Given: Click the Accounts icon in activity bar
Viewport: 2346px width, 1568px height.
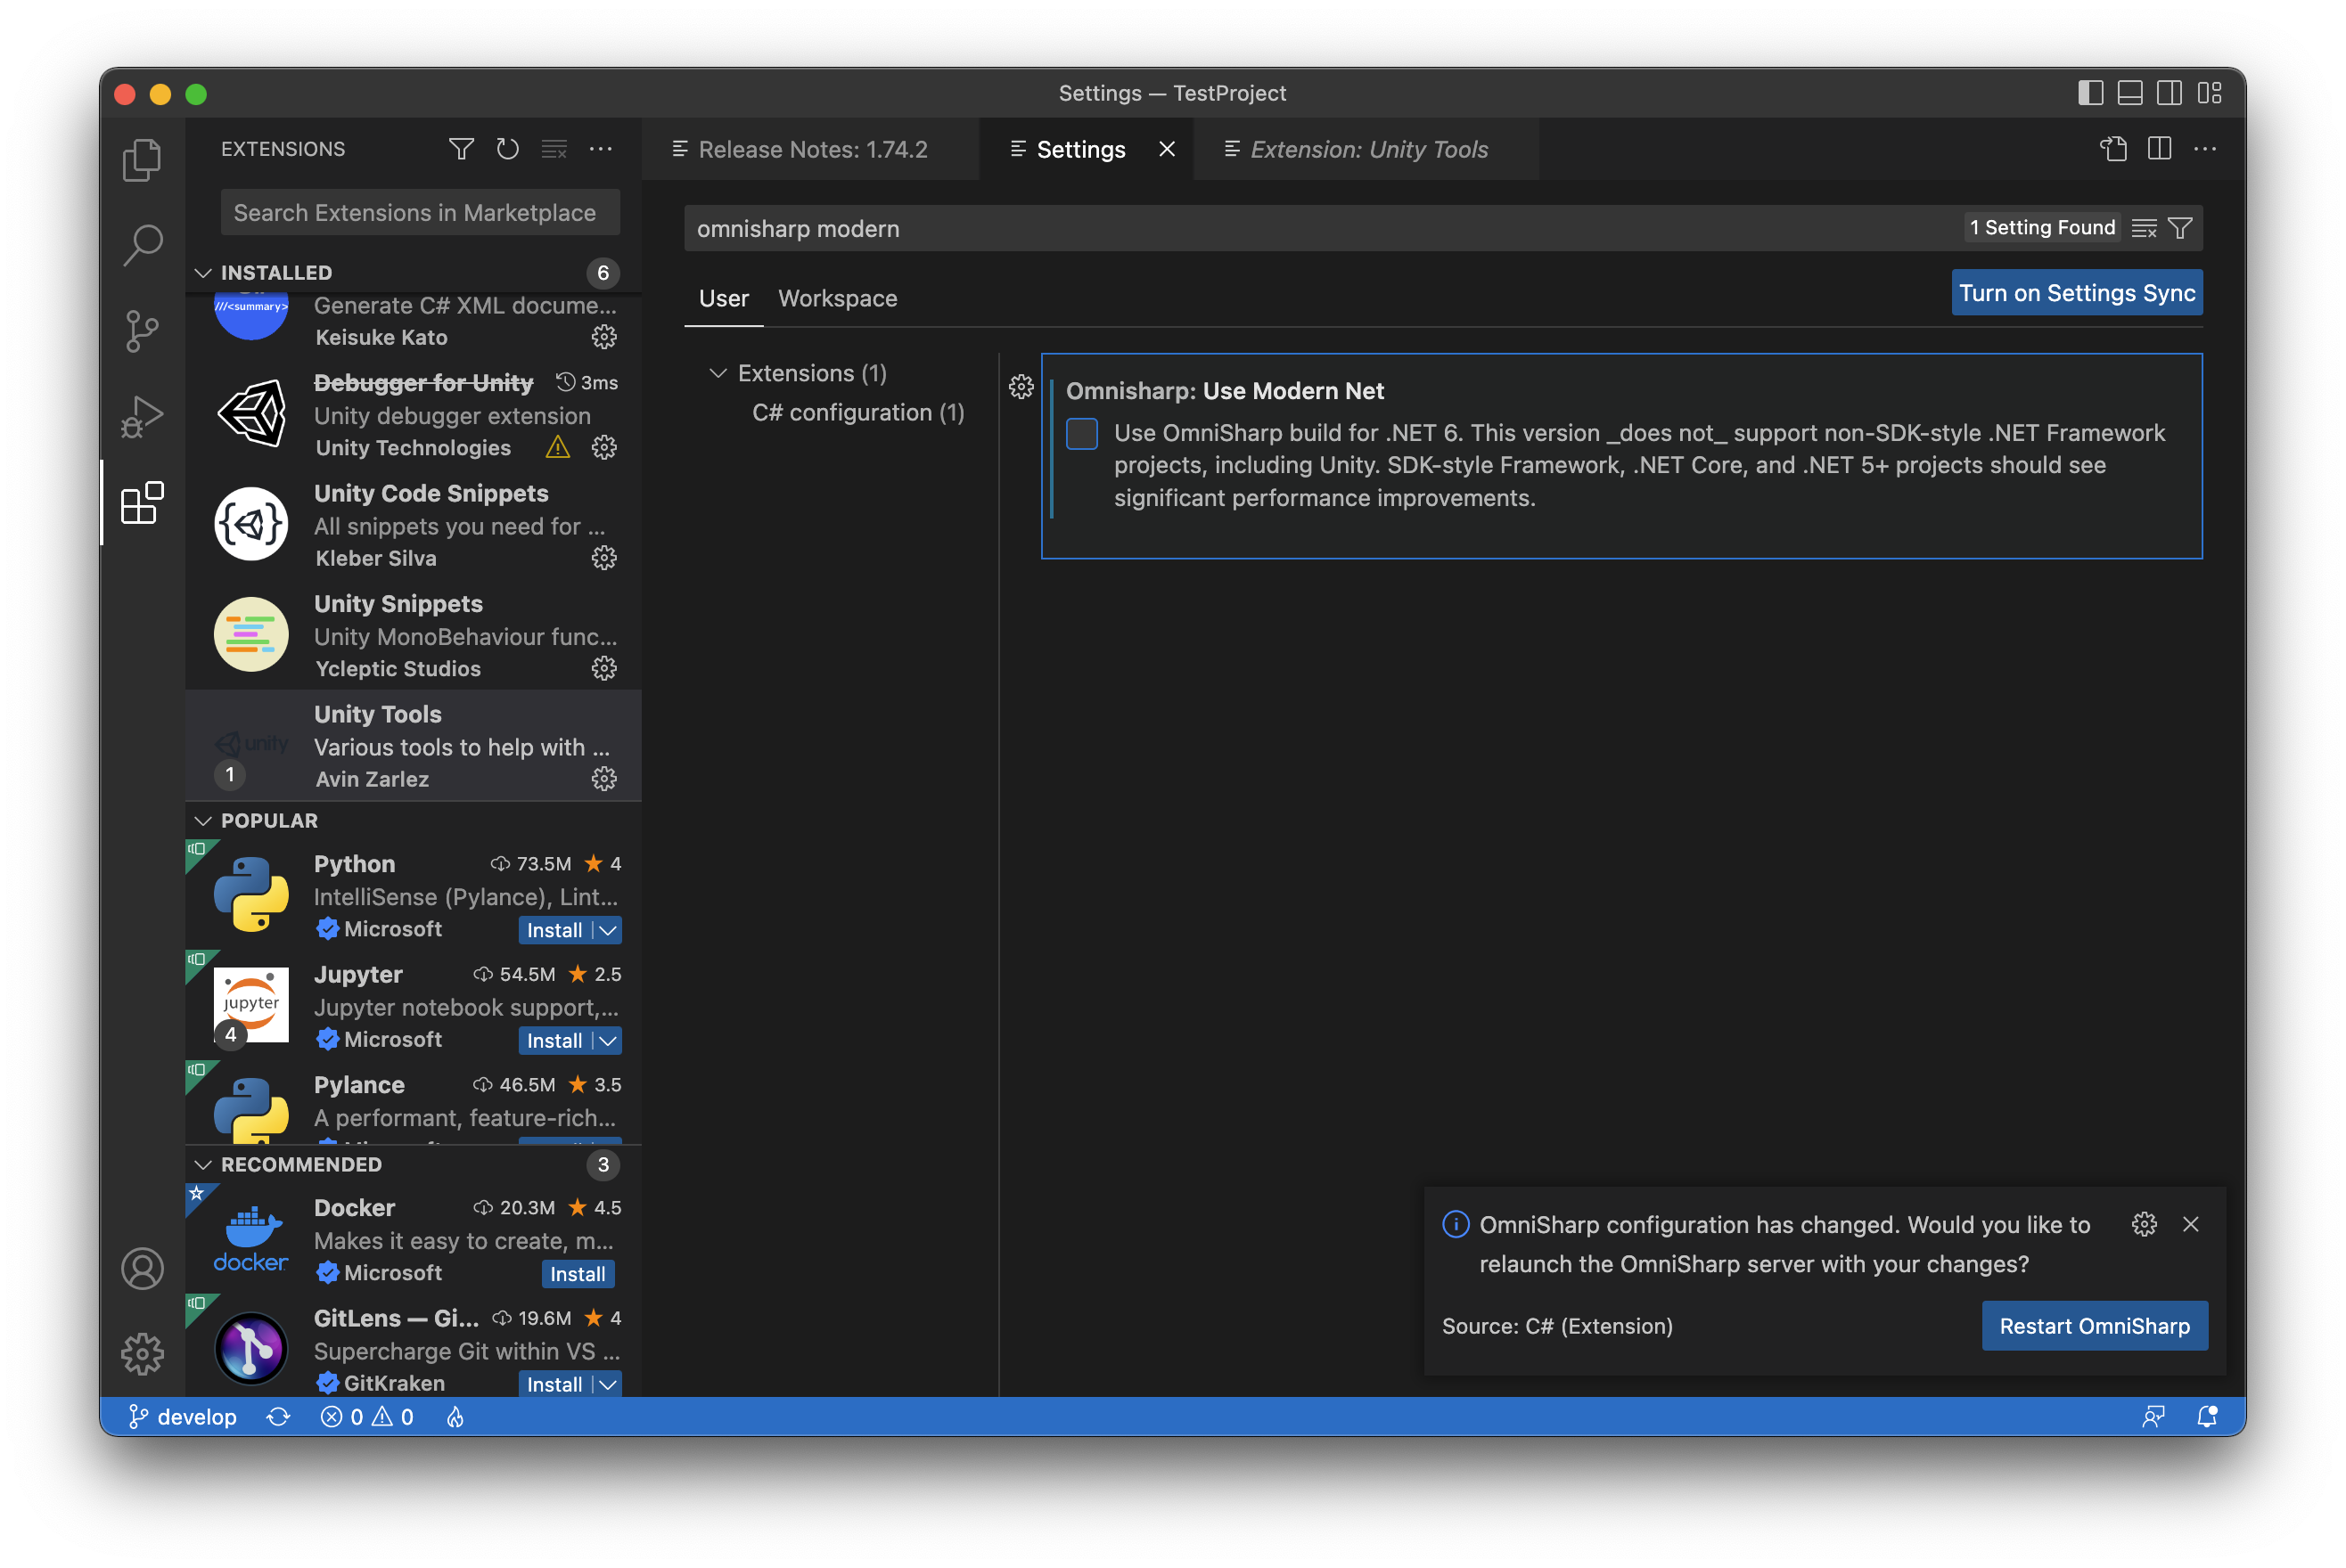Looking at the screenshot, I should tap(142, 1268).
